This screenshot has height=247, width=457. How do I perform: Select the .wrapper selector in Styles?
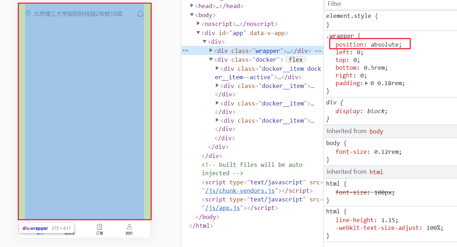(340, 36)
